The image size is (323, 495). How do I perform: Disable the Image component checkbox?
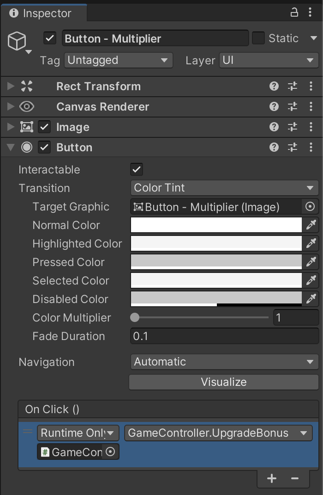[x=44, y=127]
